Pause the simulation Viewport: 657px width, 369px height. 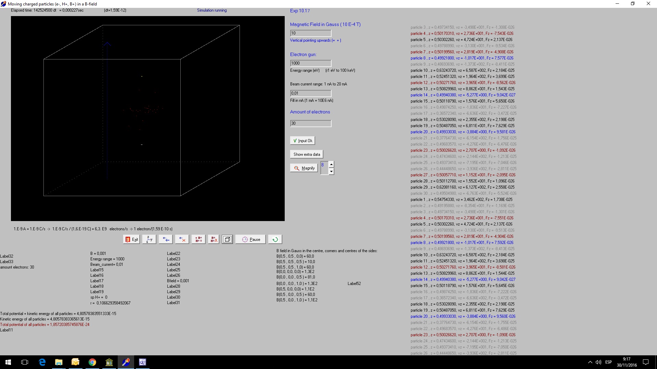point(250,240)
